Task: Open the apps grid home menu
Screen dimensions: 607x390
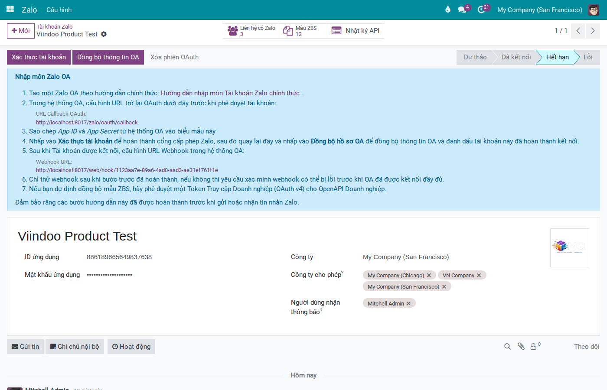Action: tap(10, 10)
